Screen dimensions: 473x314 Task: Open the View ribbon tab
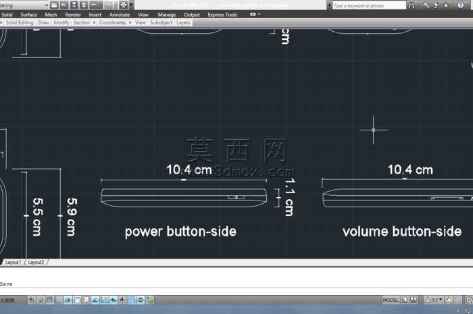pos(143,14)
